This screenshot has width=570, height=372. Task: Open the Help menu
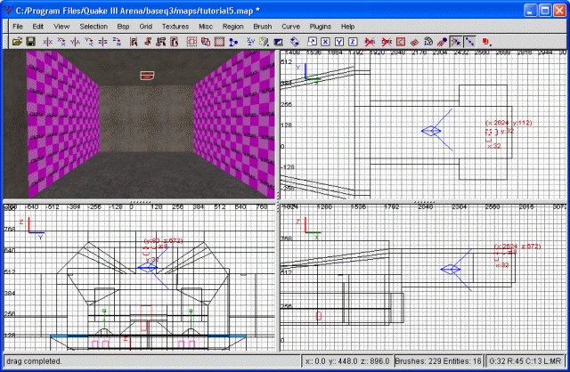(x=347, y=27)
